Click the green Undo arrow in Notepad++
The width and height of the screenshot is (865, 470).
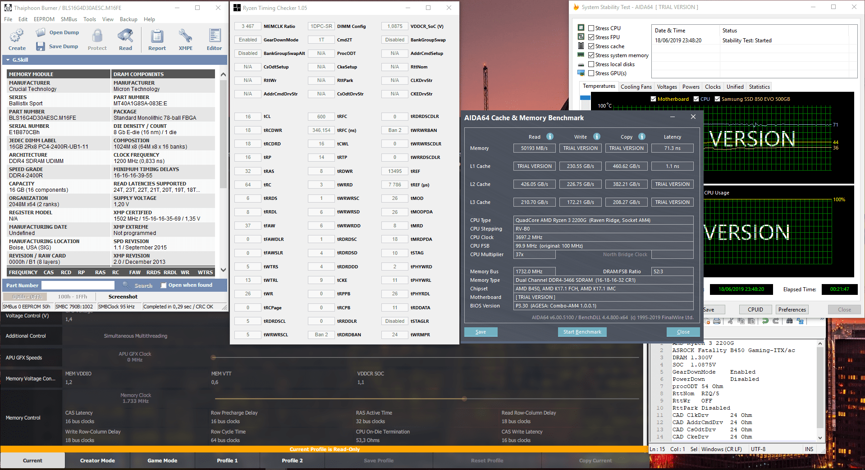pos(765,321)
